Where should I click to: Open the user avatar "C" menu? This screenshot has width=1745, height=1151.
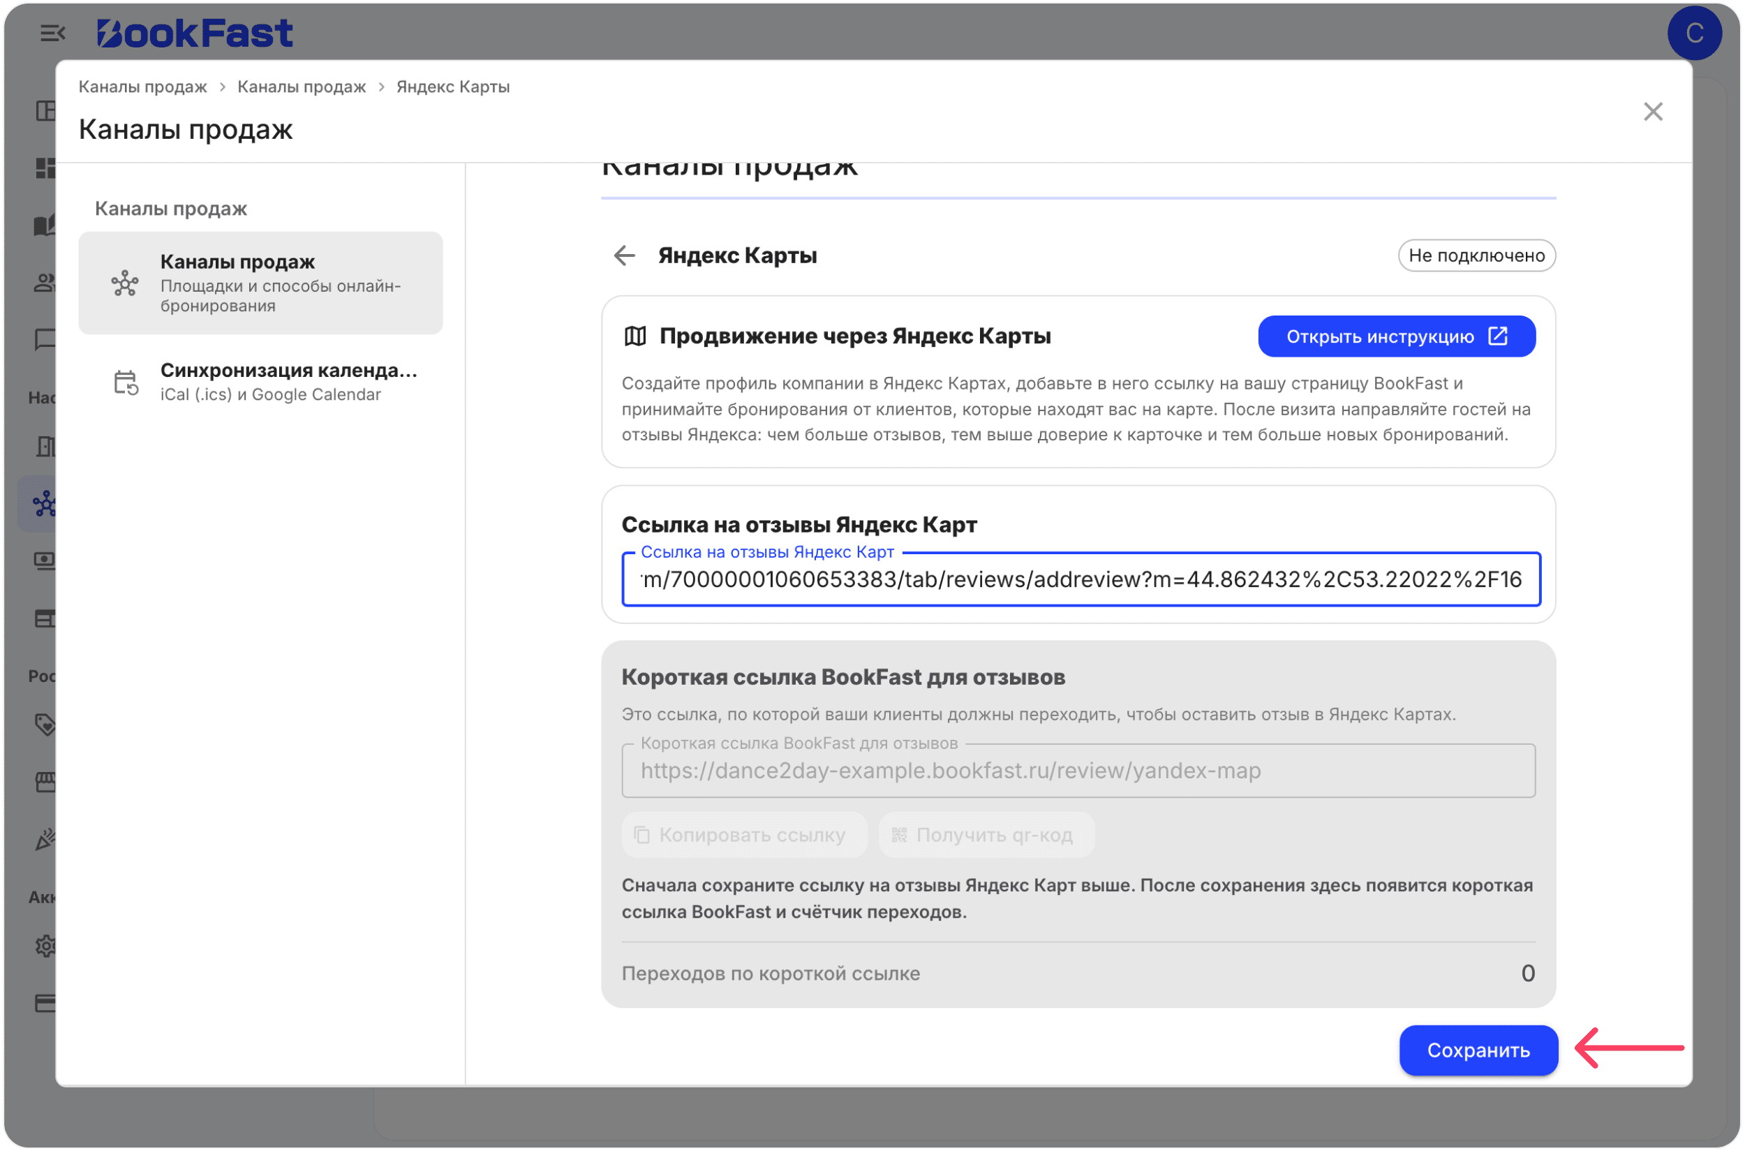pos(1693,33)
